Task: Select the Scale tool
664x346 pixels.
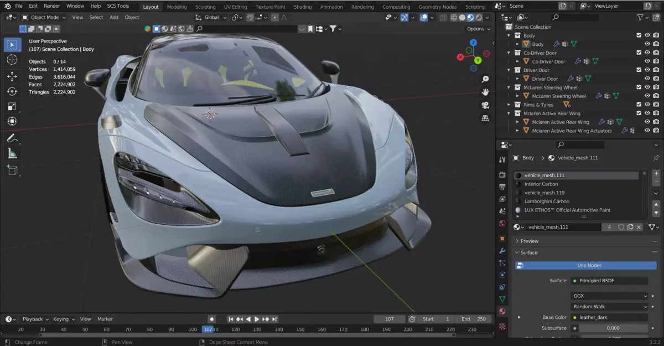Action: tap(12, 106)
